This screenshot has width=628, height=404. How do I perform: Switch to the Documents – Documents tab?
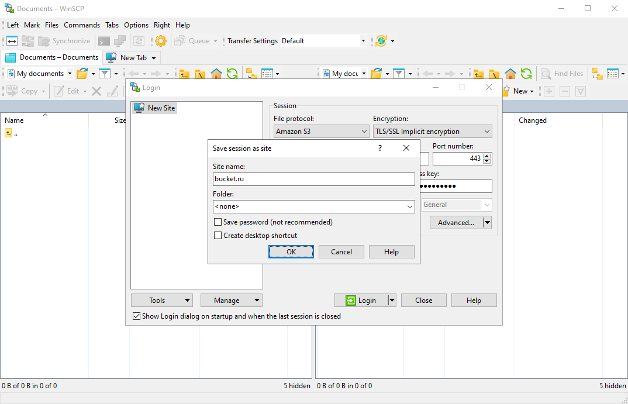click(51, 57)
